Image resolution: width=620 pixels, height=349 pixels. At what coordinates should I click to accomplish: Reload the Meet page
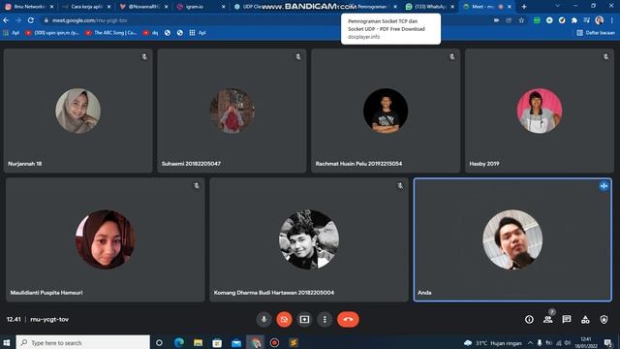pyautogui.click(x=30, y=20)
